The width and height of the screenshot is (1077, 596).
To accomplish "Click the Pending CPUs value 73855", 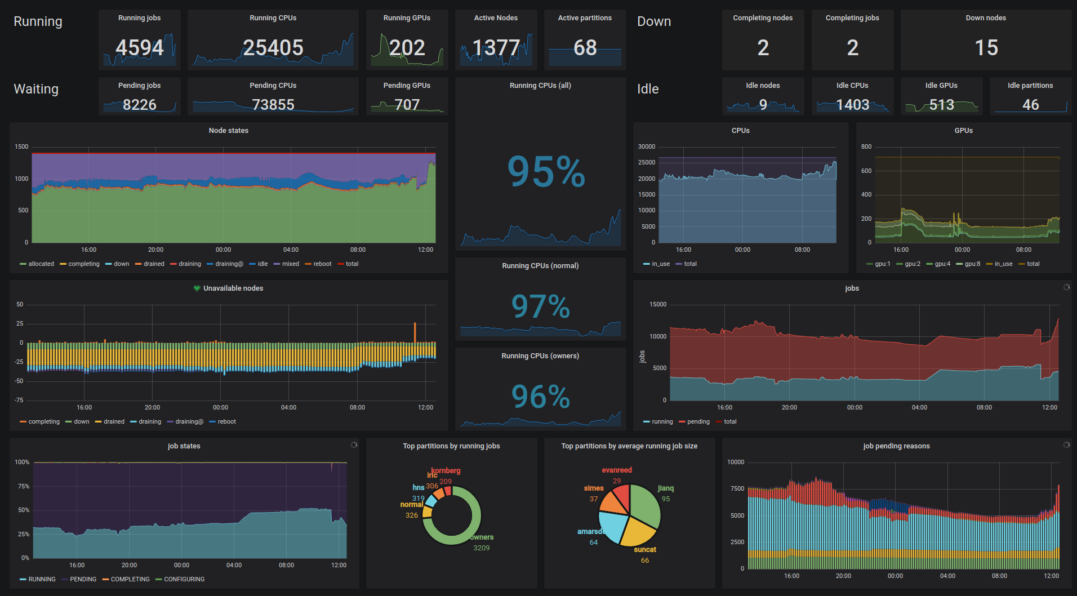I will [x=273, y=105].
